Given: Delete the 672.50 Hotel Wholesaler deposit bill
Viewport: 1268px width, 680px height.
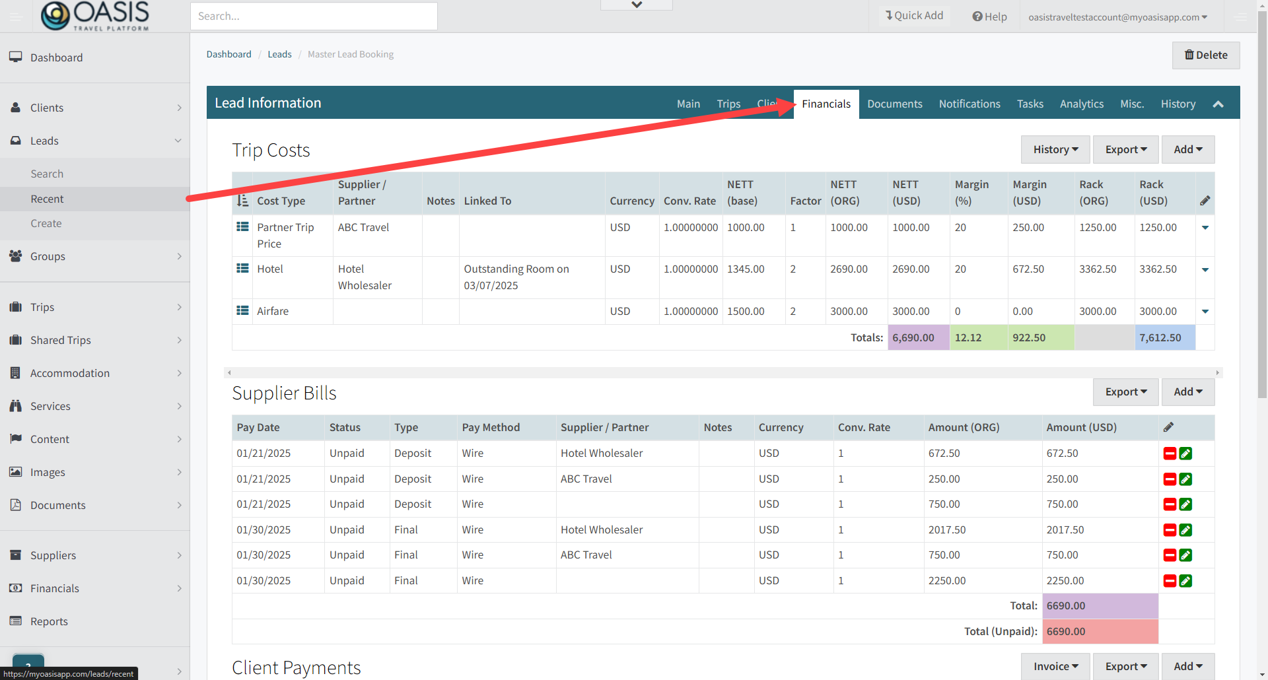Looking at the screenshot, I should (x=1170, y=454).
